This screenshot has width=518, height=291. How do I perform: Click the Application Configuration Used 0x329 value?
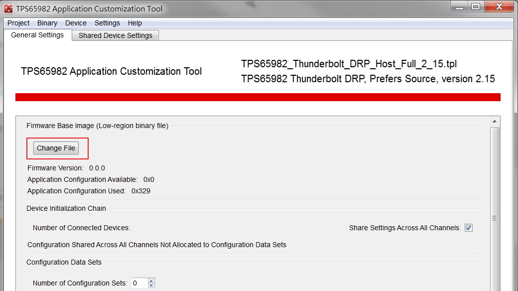pyautogui.click(x=141, y=191)
